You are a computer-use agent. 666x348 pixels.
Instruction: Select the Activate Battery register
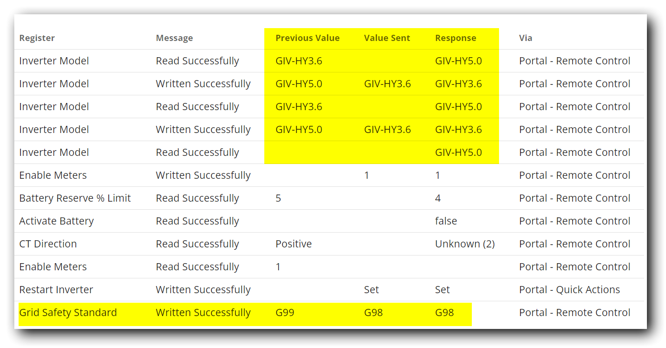(x=56, y=221)
